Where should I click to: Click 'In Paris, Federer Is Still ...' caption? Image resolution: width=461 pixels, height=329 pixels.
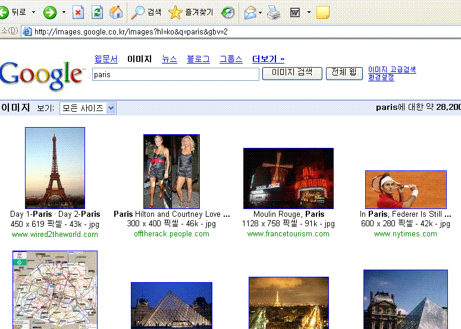[406, 214]
